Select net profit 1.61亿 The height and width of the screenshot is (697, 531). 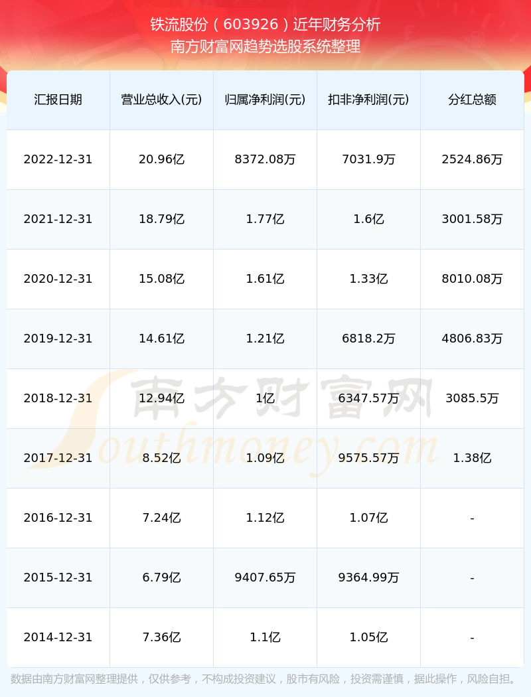click(x=265, y=279)
